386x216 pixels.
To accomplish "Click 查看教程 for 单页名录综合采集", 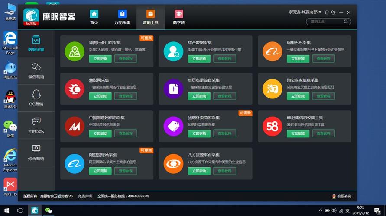I will 224,96.
